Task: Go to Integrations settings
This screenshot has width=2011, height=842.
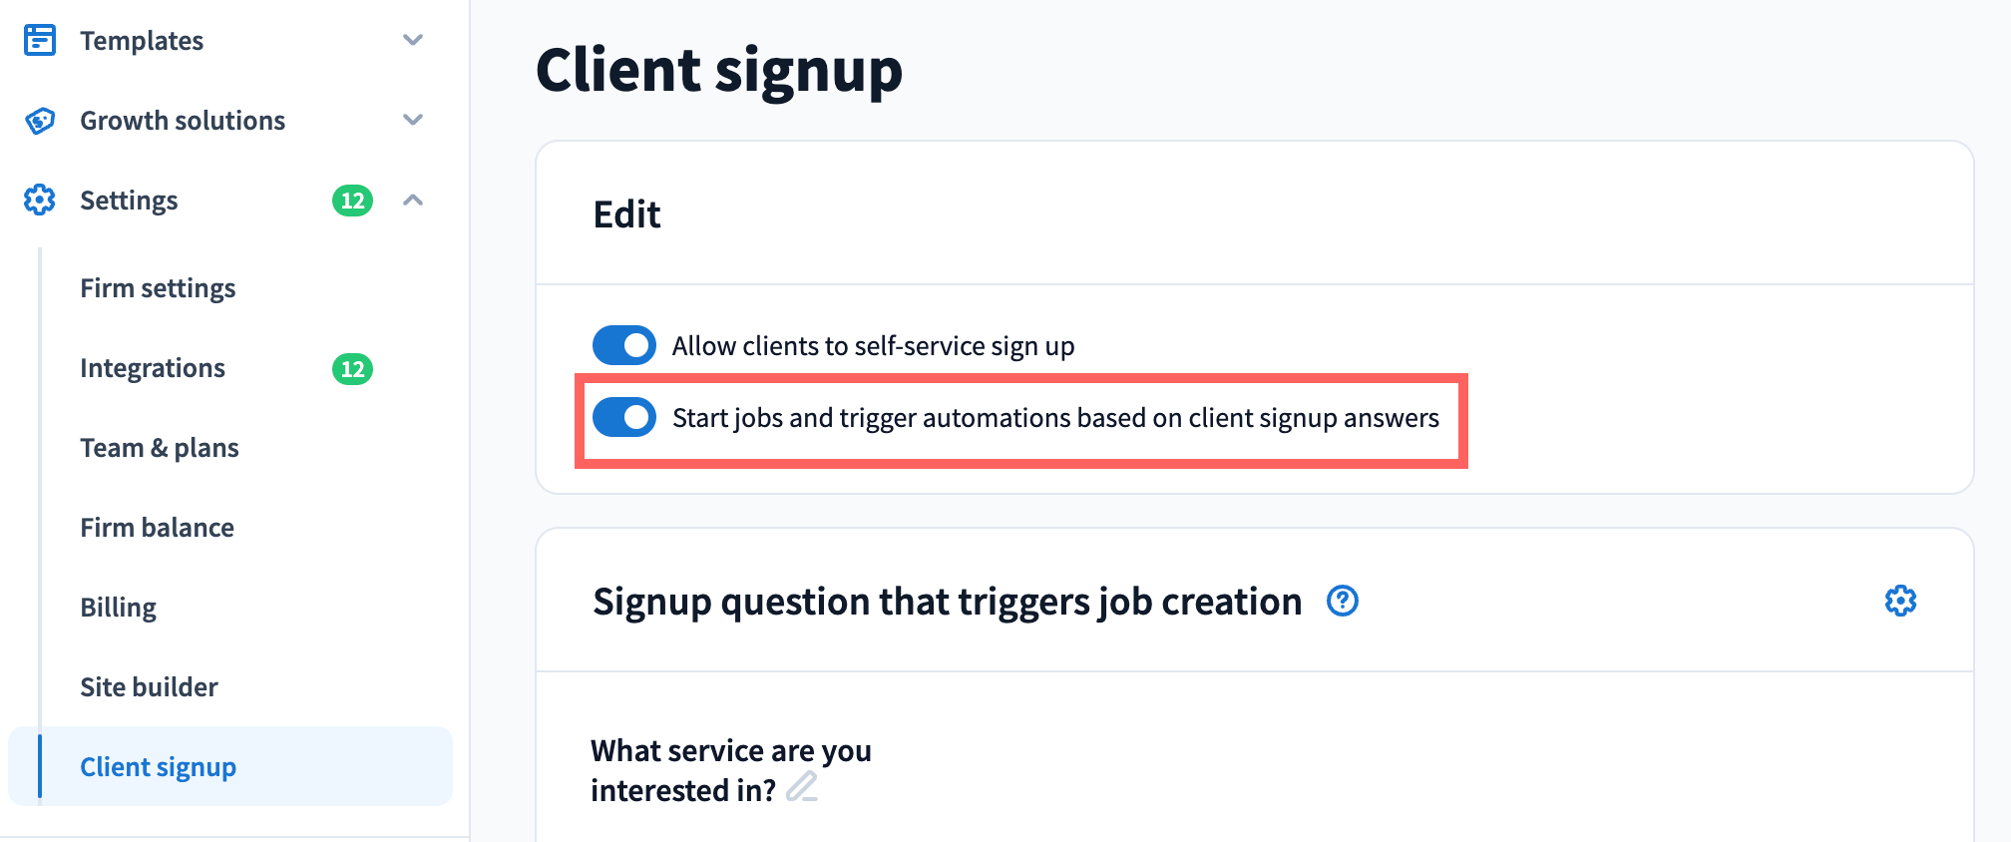Action: (153, 368)
